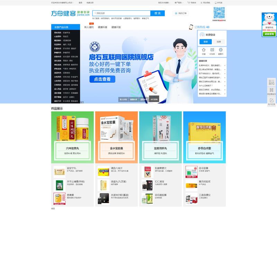277x277 pixels.
Task: Select 呼吸系统 in the category sidebar
Action: click(57, 69)
